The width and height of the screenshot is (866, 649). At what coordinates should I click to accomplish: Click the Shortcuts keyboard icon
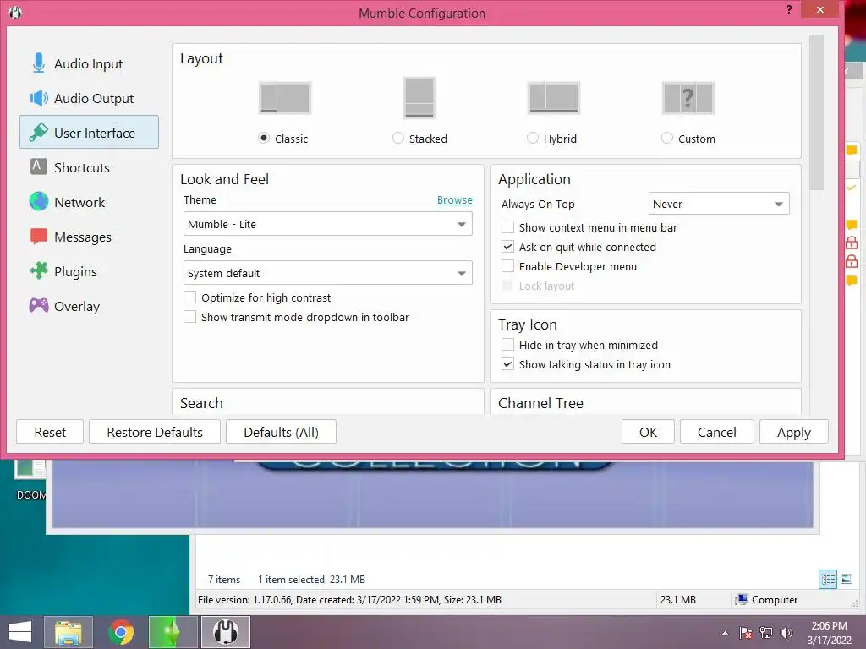(38, 166)
